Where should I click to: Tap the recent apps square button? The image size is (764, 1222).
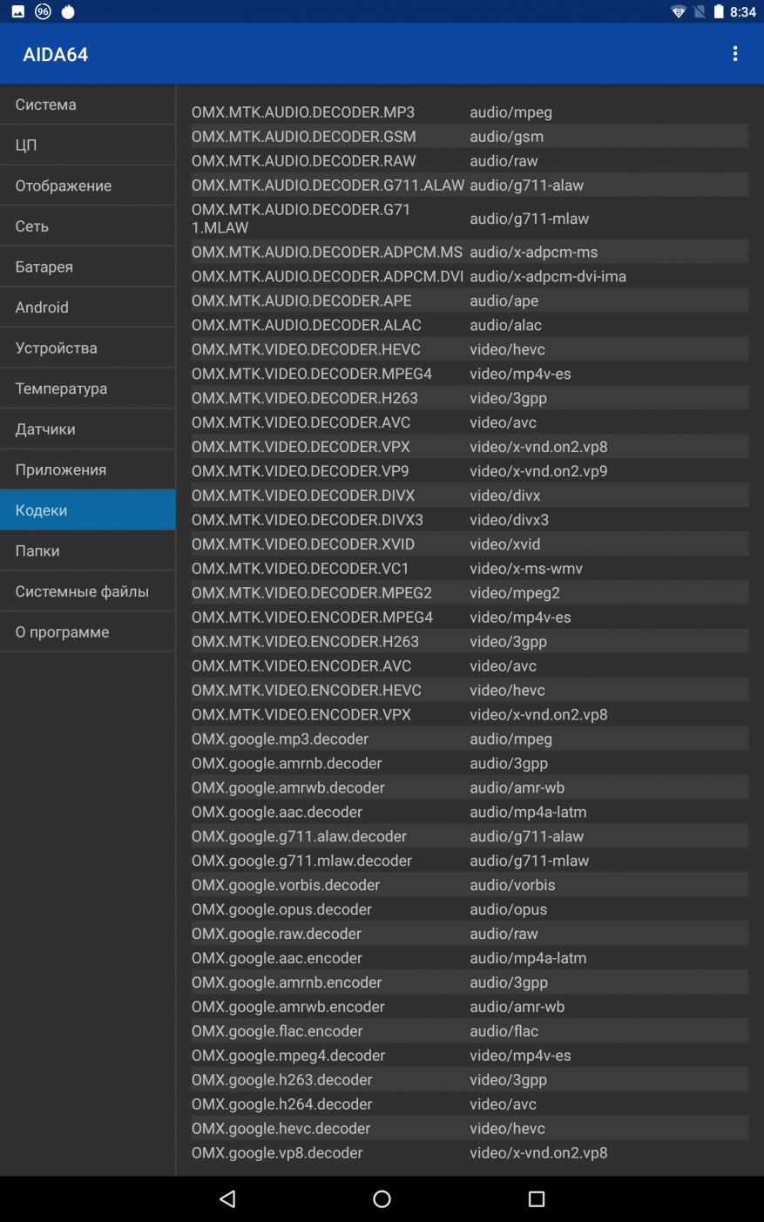(537, 1199)
